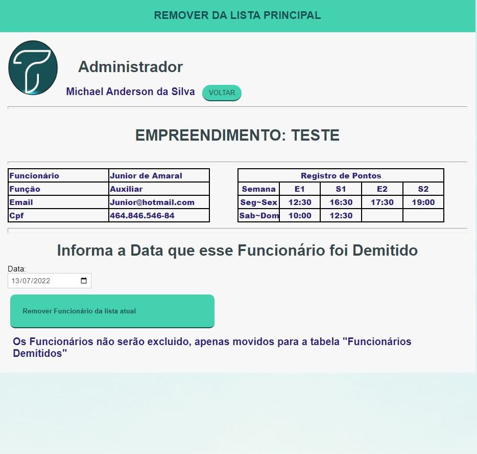Open the calendar picker icon in date field
Viewport: 477px width, 454px height.
(84, 281)
